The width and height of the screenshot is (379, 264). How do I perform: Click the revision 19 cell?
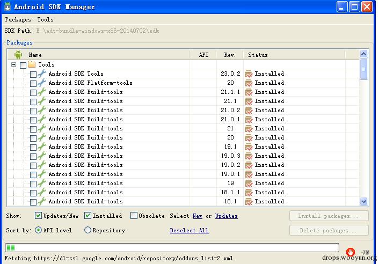[230, 184]
